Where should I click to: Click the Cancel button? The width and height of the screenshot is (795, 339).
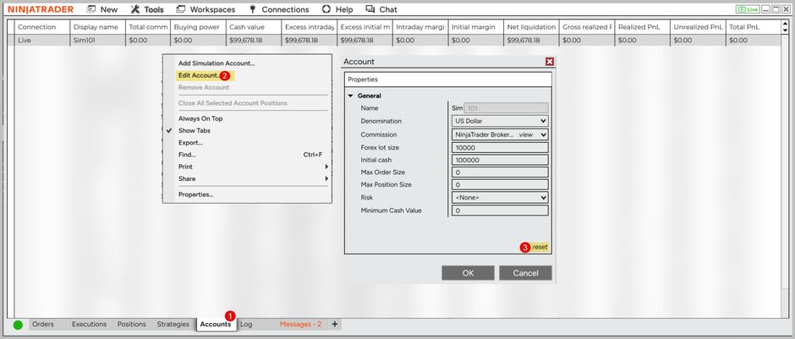pyautogui.click(x=525, y=273)
